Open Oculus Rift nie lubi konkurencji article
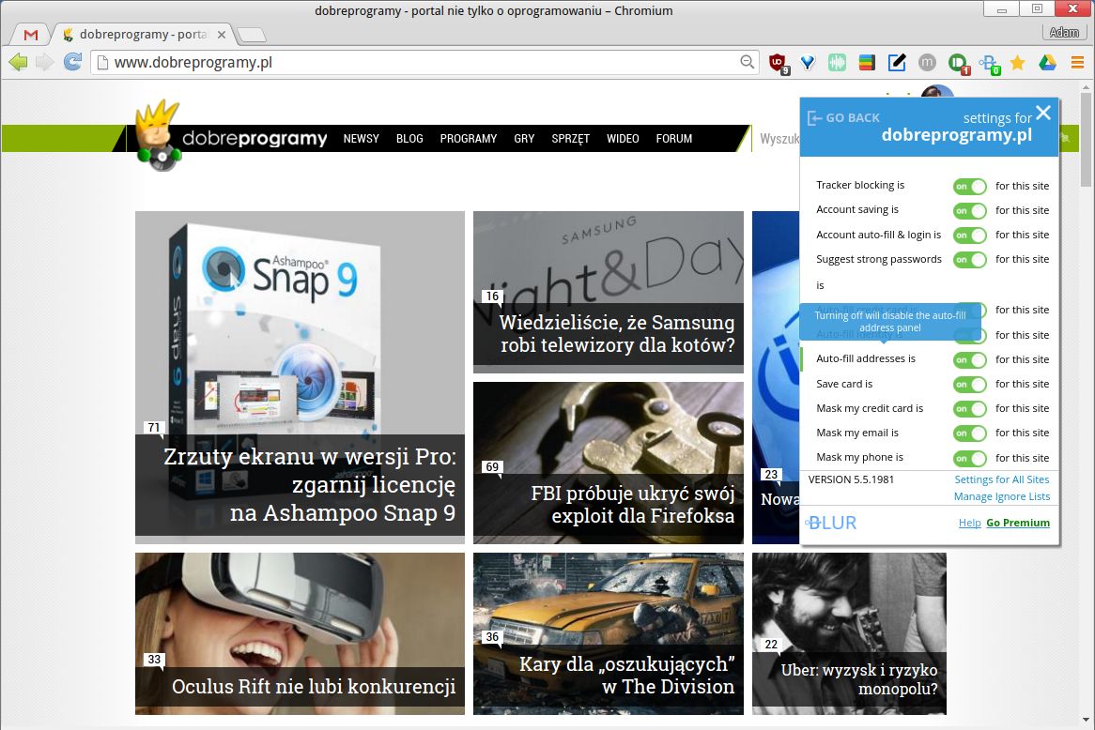Viewport: 1095px width, 730px height. click(x=300, y=633)
